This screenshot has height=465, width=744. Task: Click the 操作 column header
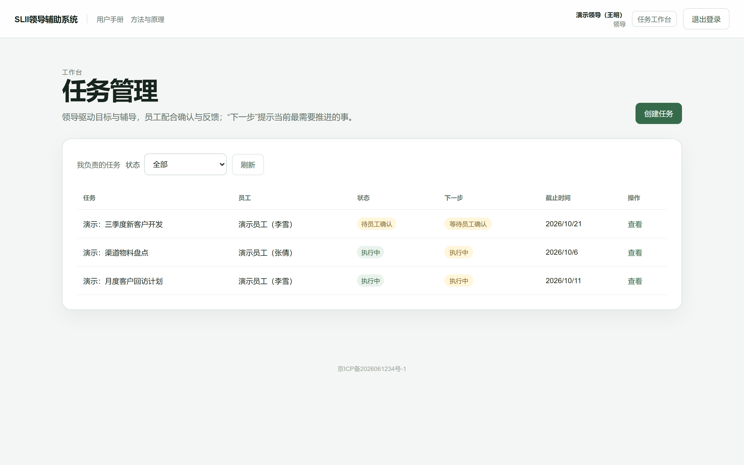point(634,198)
